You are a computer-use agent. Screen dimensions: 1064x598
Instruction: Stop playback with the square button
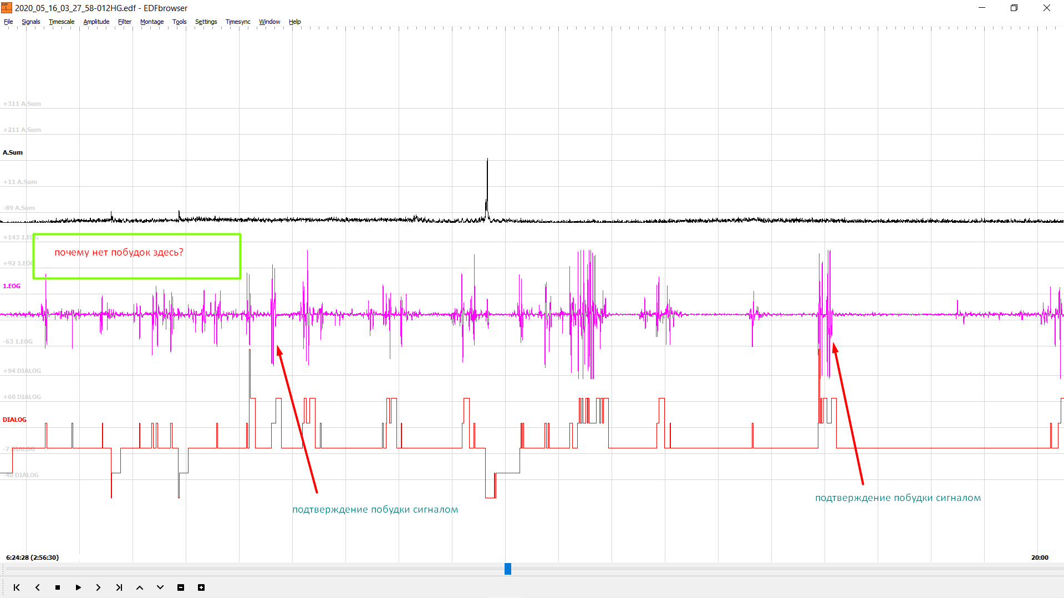[58, 587]
